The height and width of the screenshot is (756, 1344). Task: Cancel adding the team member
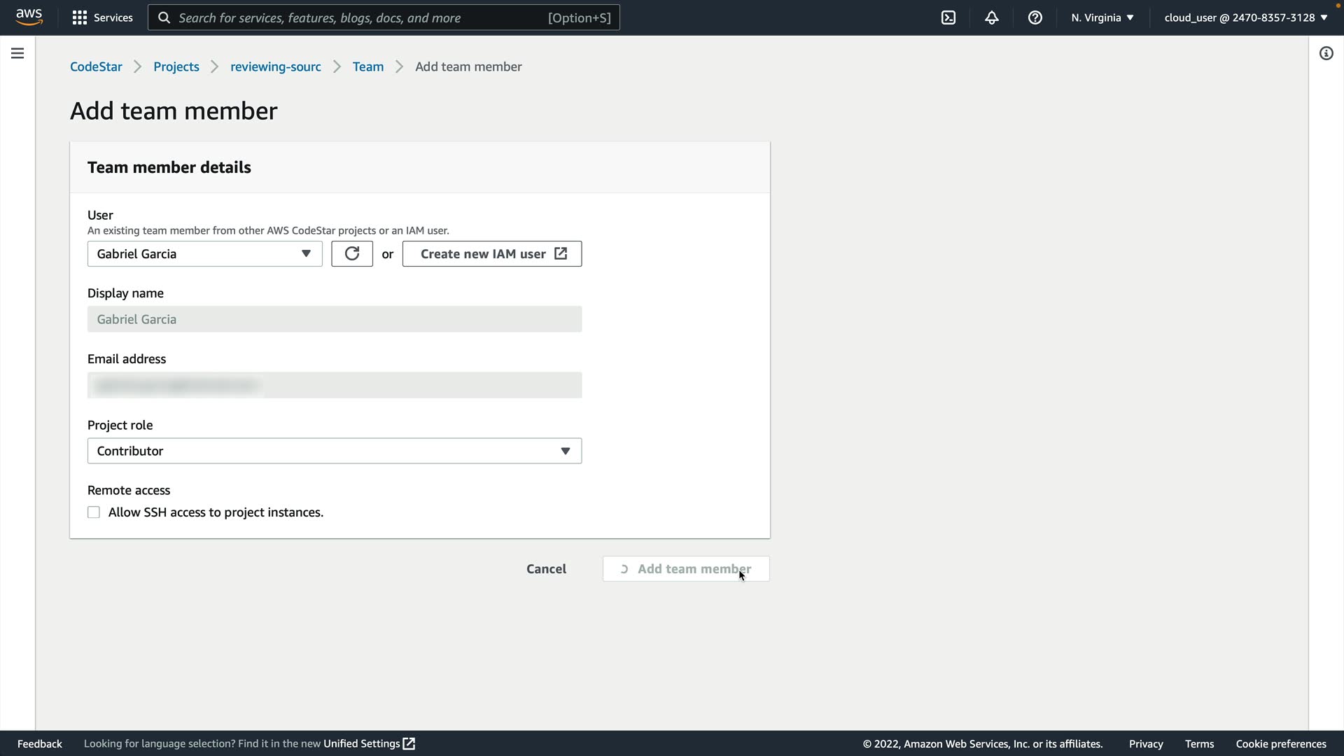tap(546, 568)
